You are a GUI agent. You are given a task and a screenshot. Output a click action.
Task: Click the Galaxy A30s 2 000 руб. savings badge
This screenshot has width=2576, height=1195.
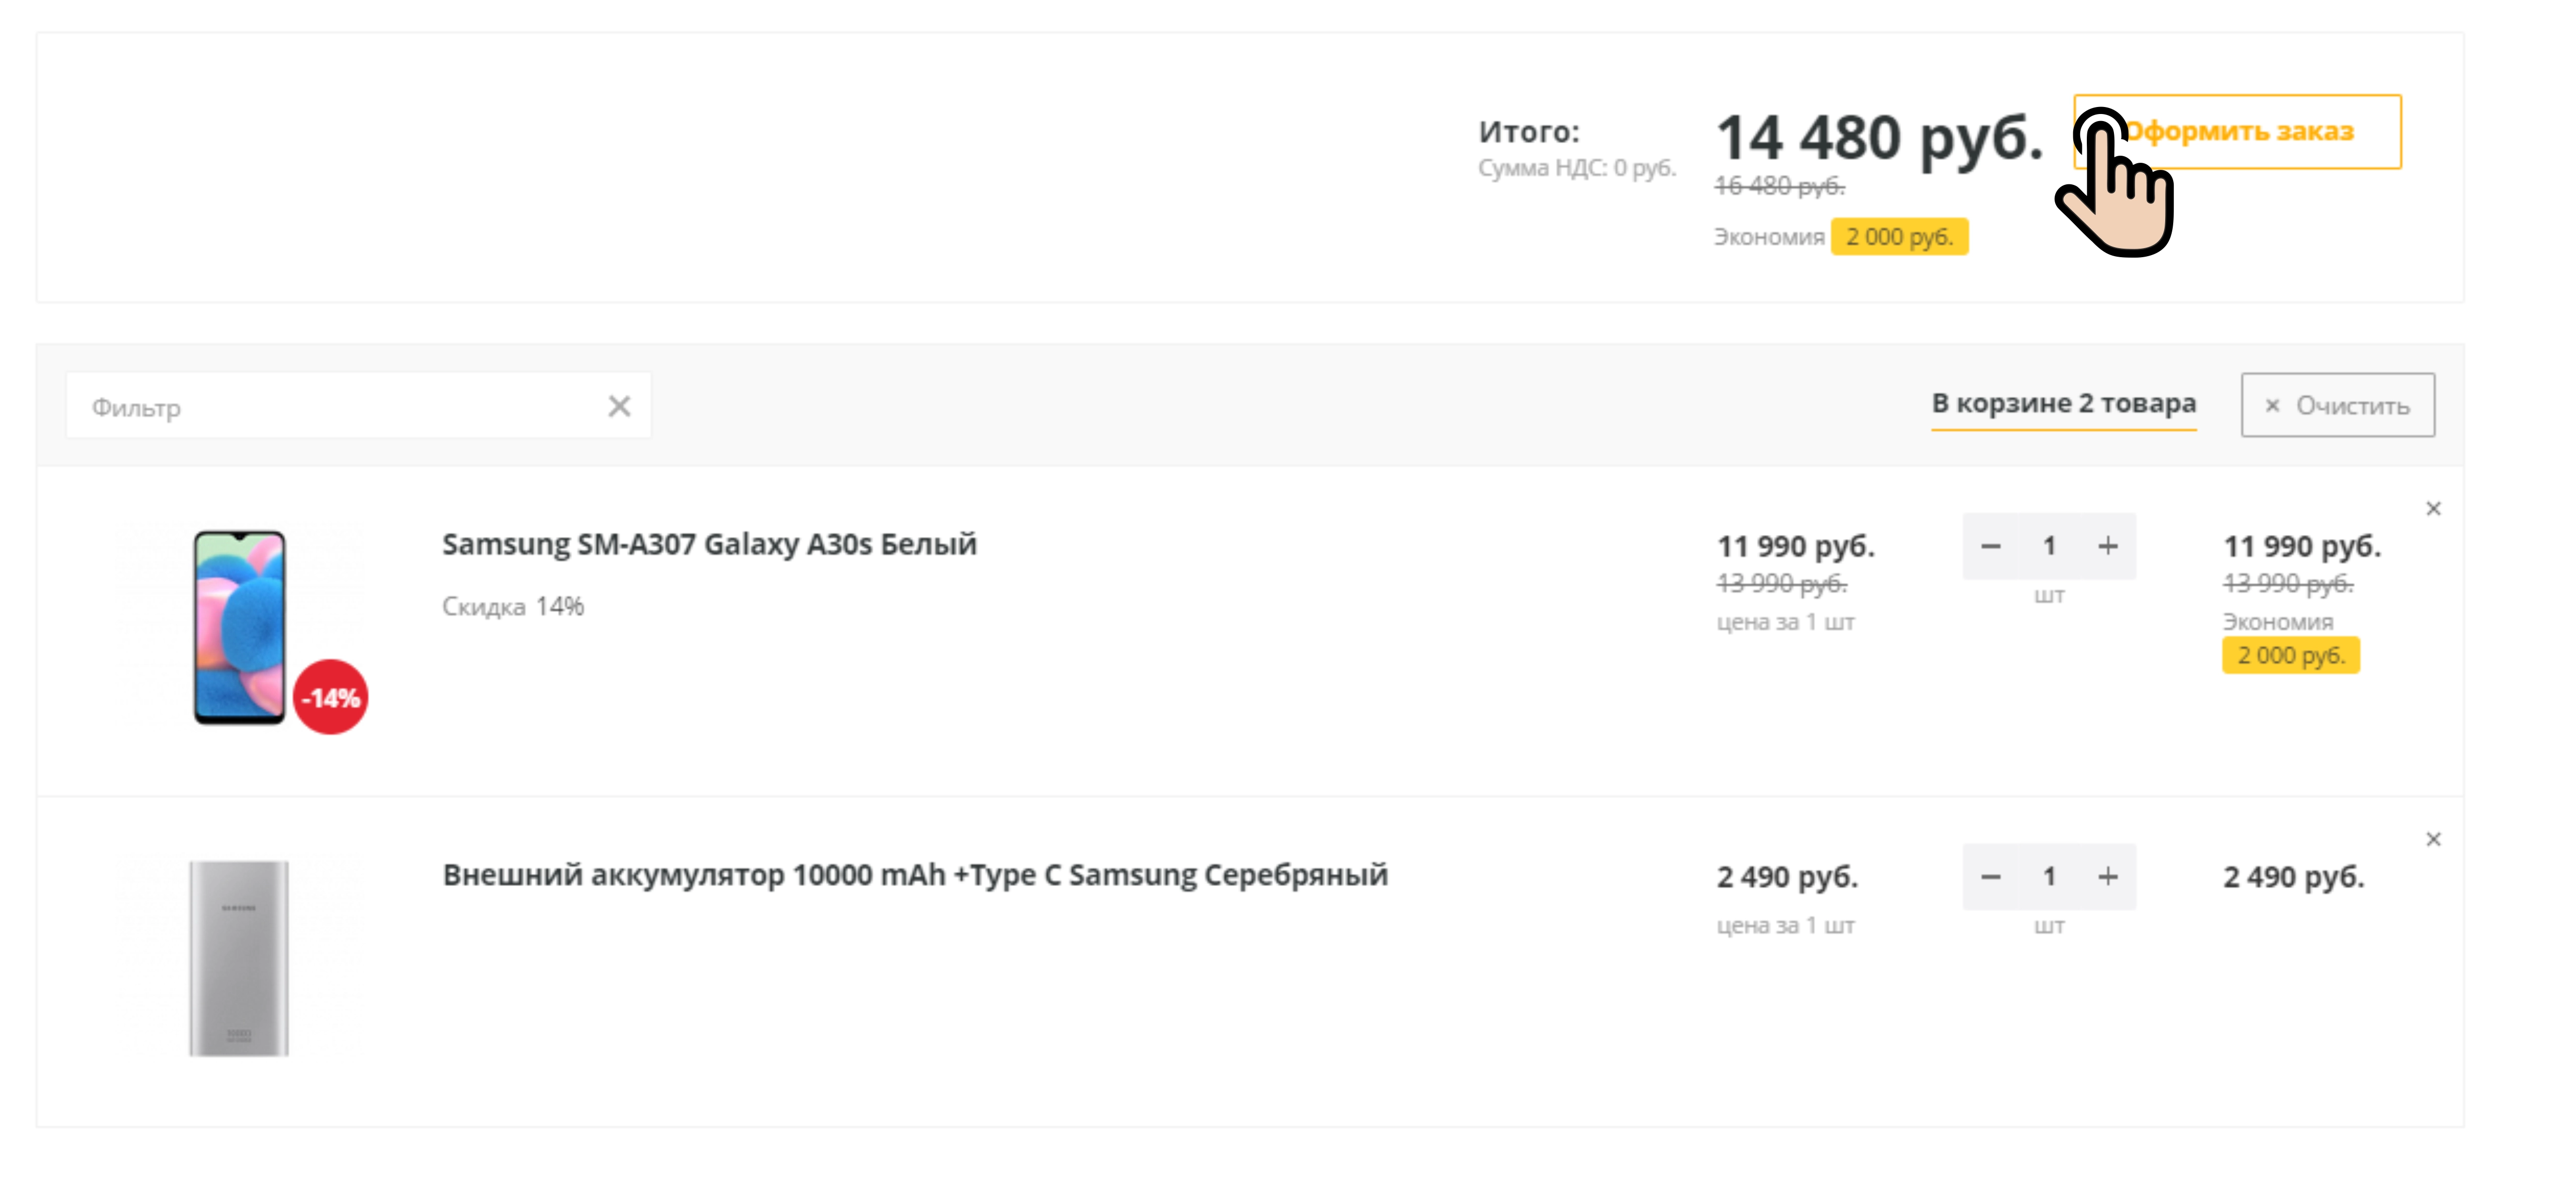2290,655
